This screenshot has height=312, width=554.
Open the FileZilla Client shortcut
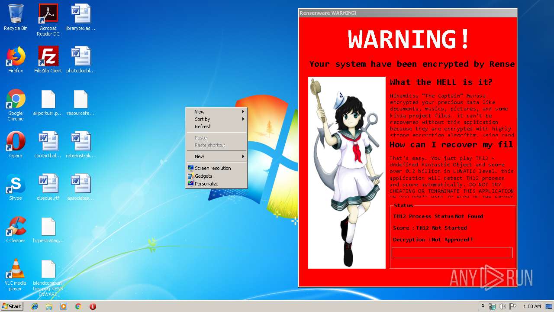(x=48, y=60)
